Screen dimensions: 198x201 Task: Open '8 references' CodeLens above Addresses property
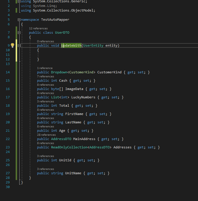point(45,143)
